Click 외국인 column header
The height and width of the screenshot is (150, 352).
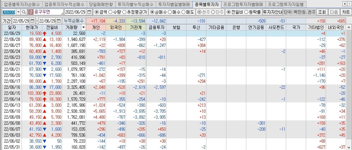pos(116,28)
